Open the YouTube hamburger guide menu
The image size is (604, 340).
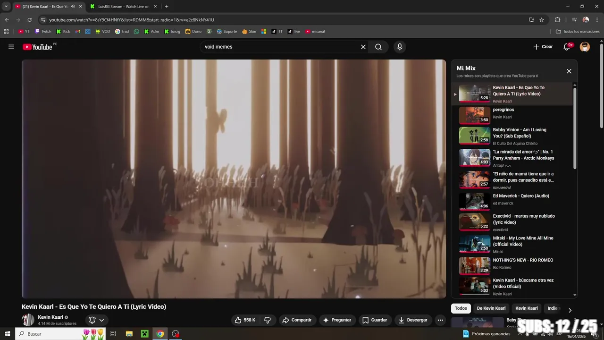click(11, 47)
